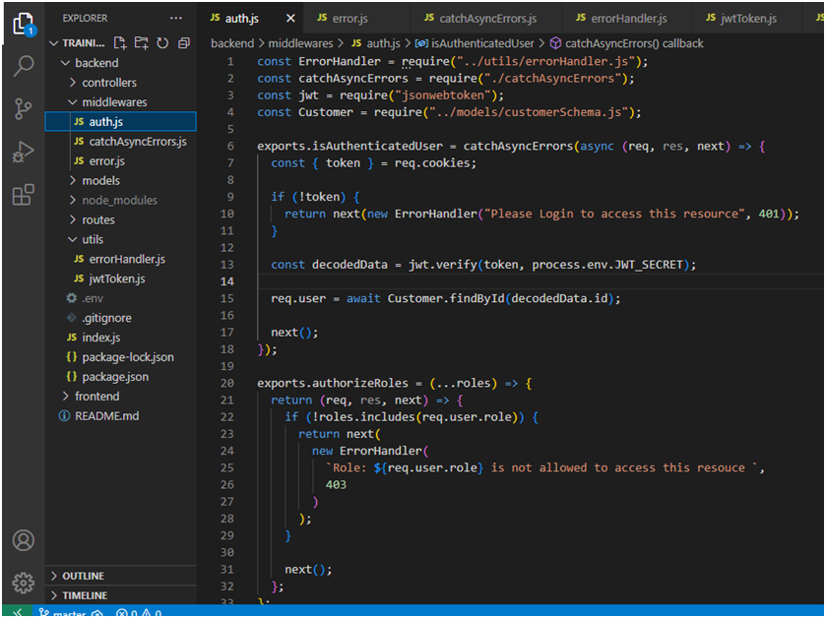Click backend in the breadcrumb

231,43
